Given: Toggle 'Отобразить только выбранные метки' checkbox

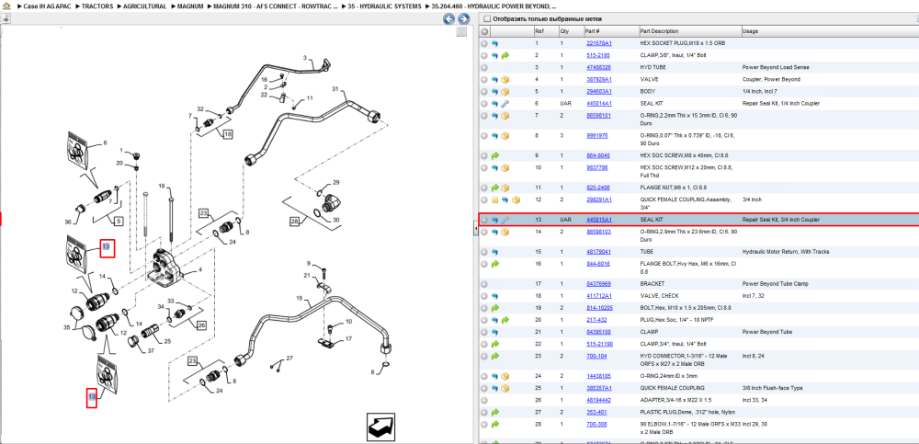Looking at the screenshot, I should point(486,19).
